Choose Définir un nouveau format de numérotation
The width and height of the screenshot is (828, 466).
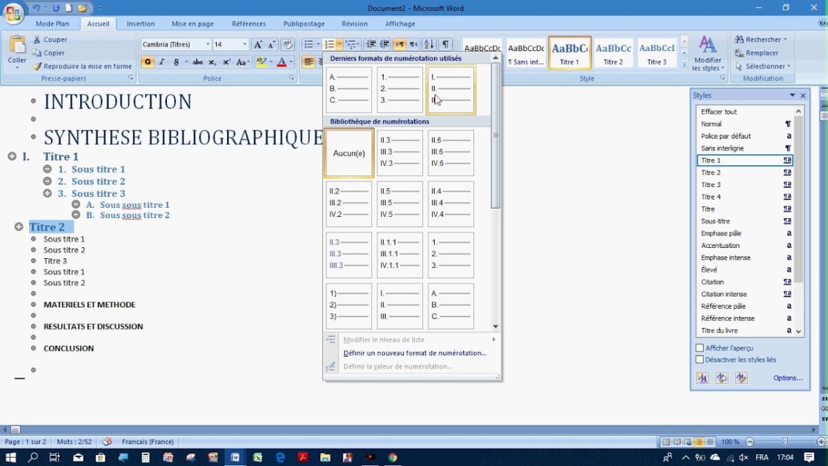[x=415, y=353]
